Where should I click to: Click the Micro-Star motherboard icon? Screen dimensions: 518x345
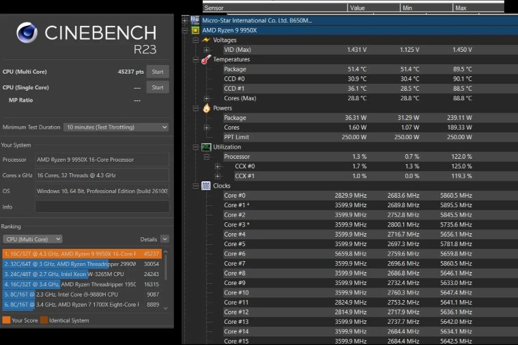pyautogui.click(x=196, y=20)
